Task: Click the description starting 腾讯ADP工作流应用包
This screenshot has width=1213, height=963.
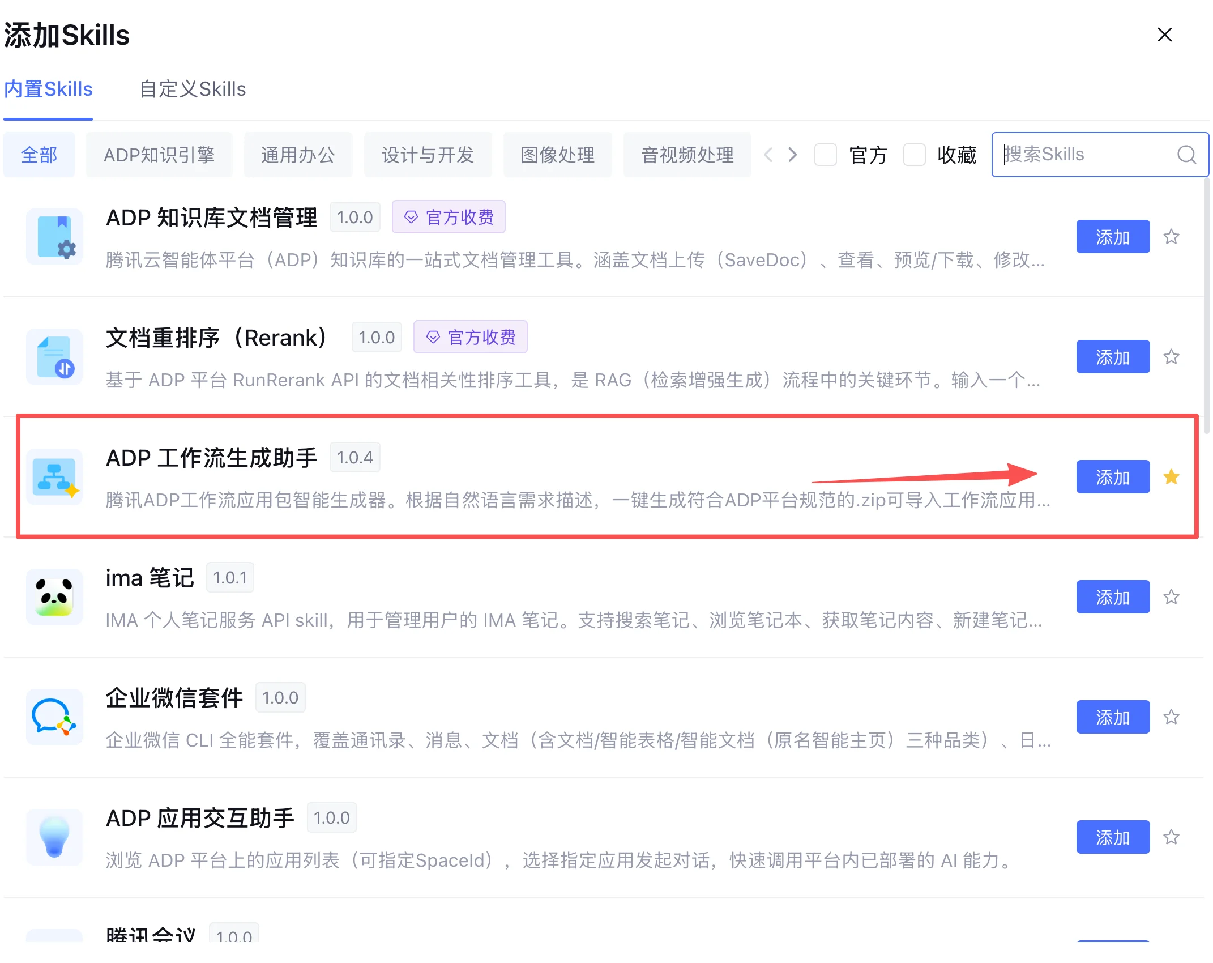Action: (x=578, y=500)
